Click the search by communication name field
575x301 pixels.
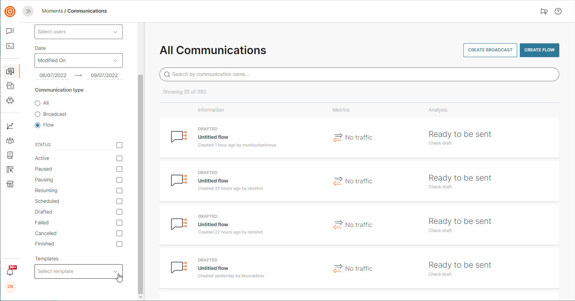tap(359, 74)
